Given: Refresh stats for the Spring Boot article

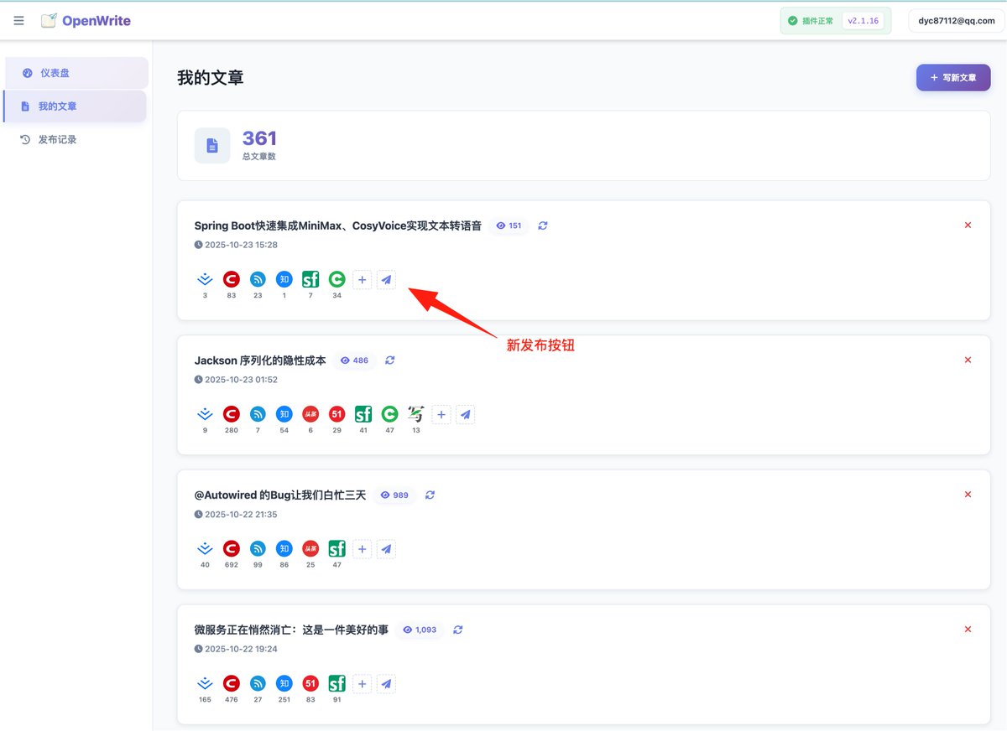Looking at the screenshot, I should (x=543, y=226).
